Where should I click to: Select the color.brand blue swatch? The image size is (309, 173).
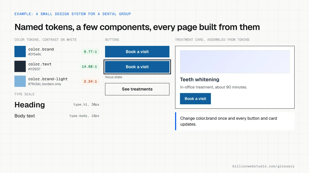pyautogui.click(x=20, y=52)
